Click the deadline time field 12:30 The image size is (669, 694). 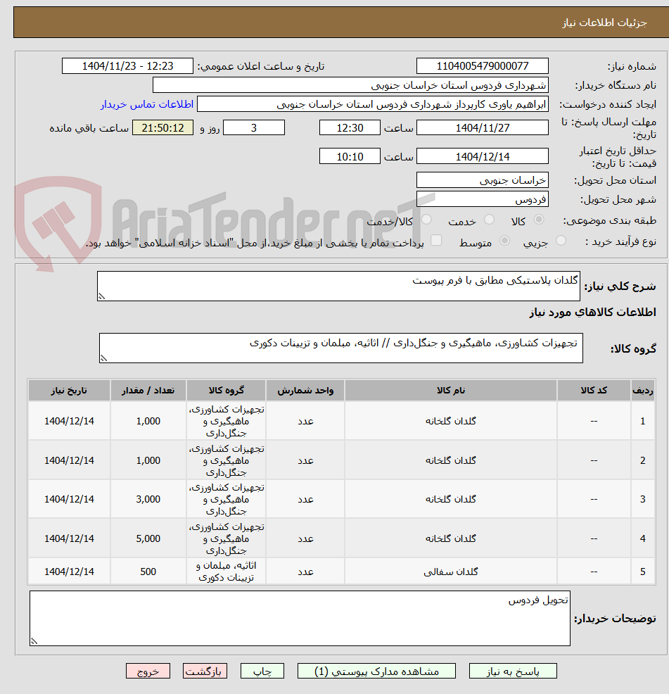pos(350,128)
